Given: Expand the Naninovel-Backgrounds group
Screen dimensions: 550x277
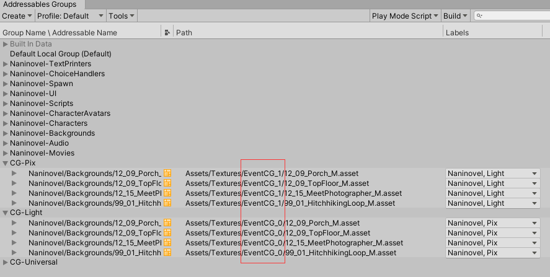Looking at the screenshot, I should [x=6, y=133].
